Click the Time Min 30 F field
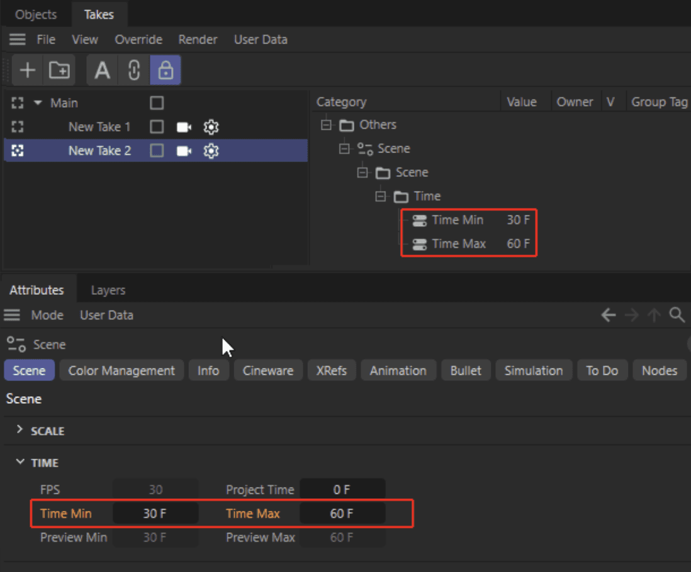This screenshot has width=691, height=572. pos(155,513)
